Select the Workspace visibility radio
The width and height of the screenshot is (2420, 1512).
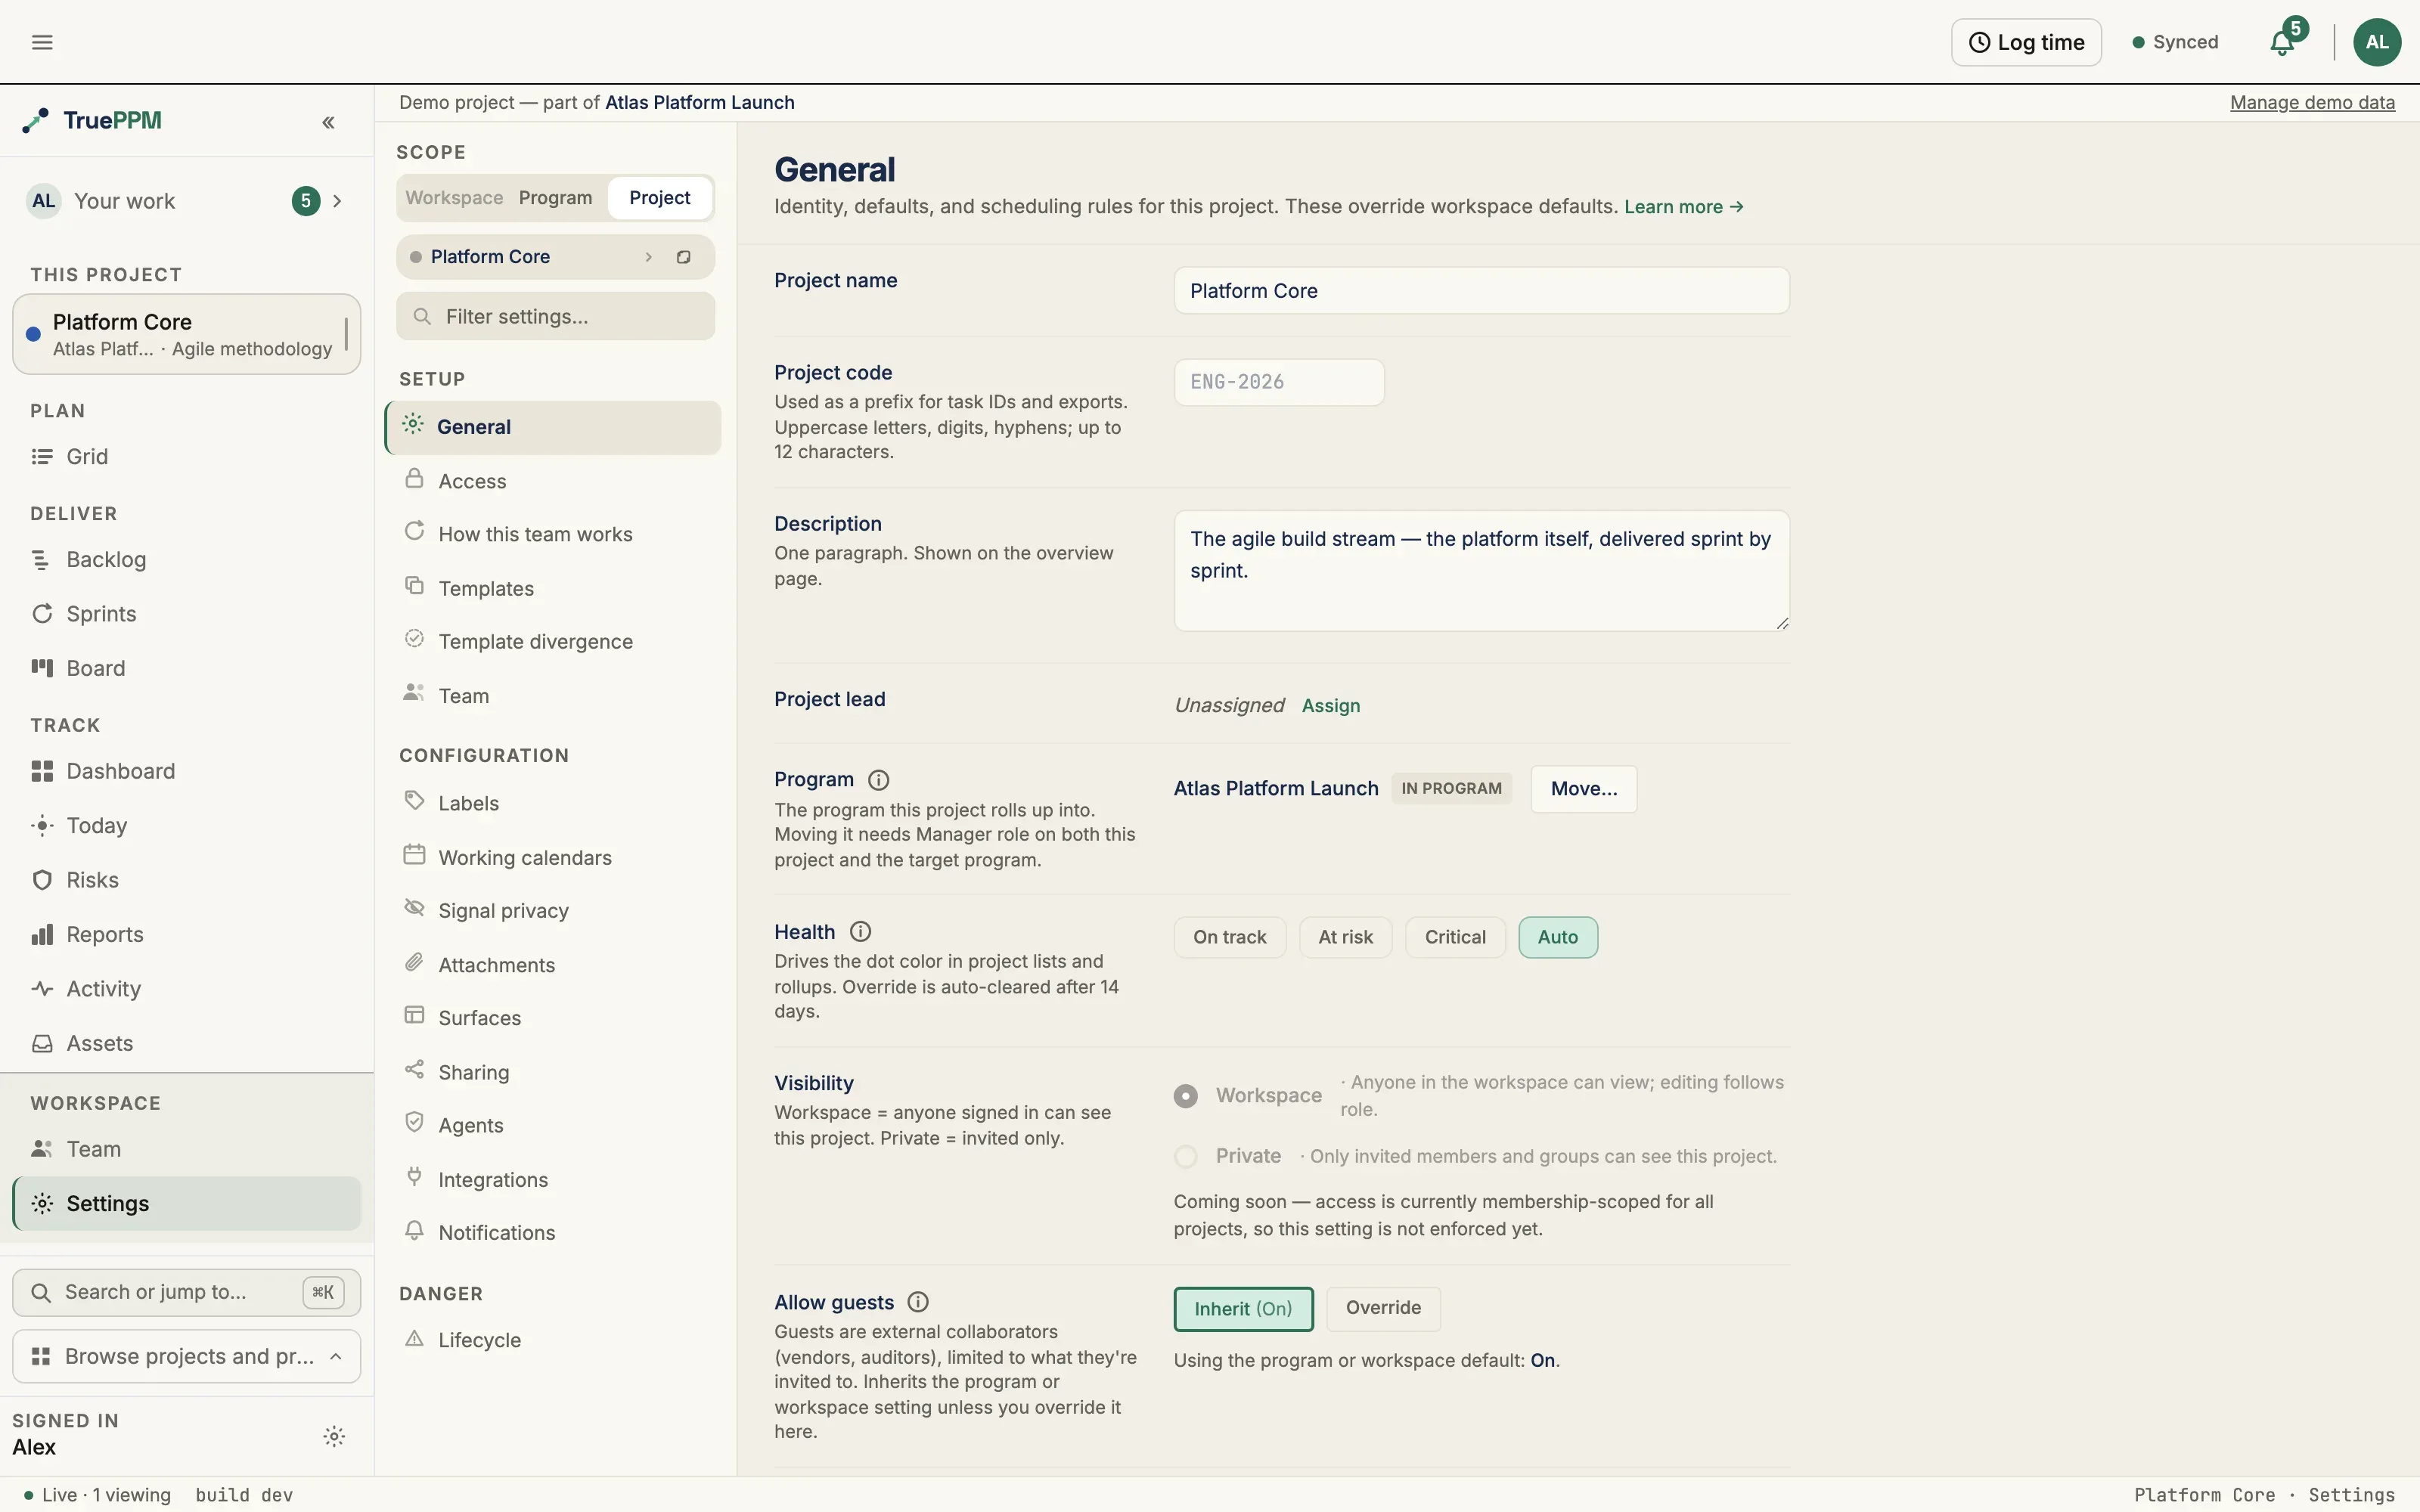[x=1185, y=1096]
